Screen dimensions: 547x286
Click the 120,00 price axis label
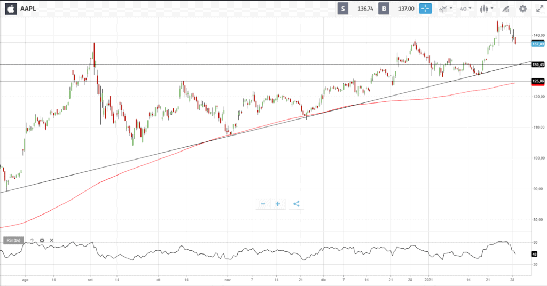click(538, 97)
